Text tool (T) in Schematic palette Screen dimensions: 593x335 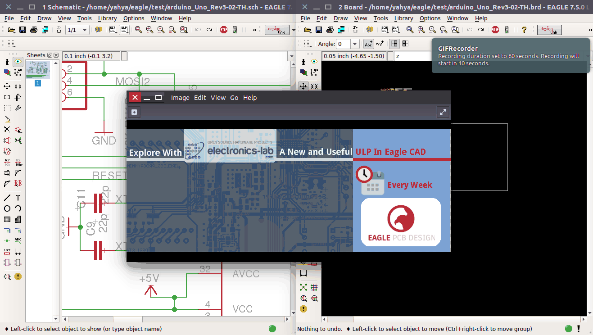click(18, 198)
